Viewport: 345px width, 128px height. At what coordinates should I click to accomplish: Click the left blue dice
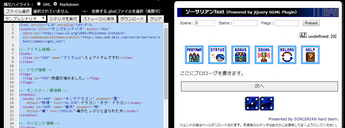tap(252, 103)
